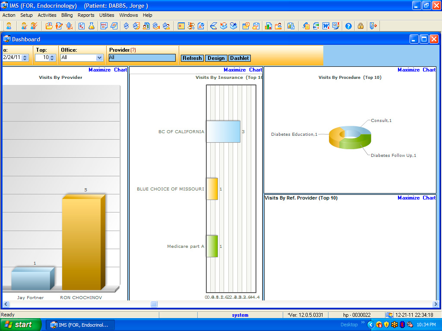The image size is (442, 331).
Task: Open the Action menu
Action: pyautogui.click(x=9, y=15)
